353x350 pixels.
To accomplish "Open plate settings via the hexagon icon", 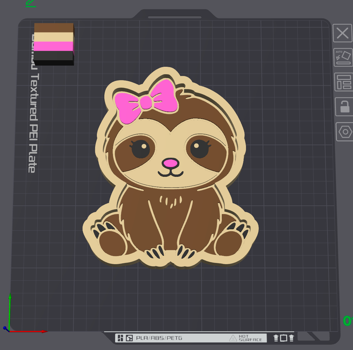I will point(345,132).
